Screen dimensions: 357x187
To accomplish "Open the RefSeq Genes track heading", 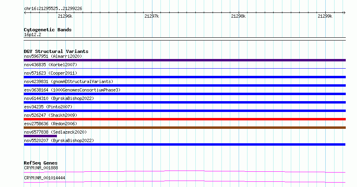I will click(41, 163).
